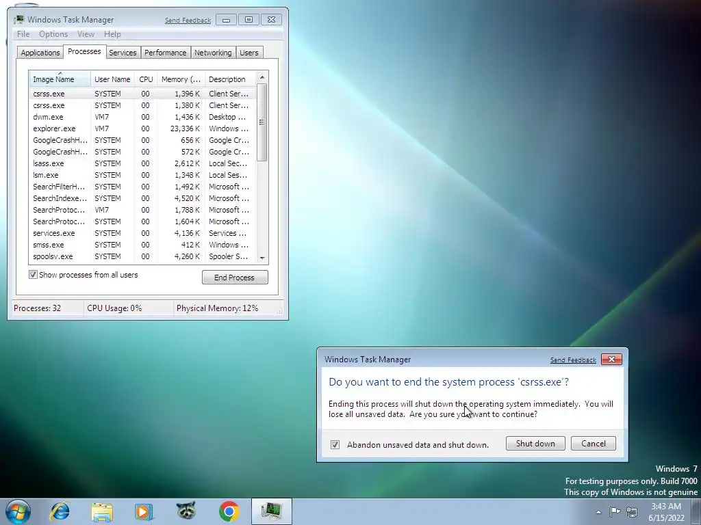Select the dwm.exe process row
The image size is (701, 525).
(142, 117)
